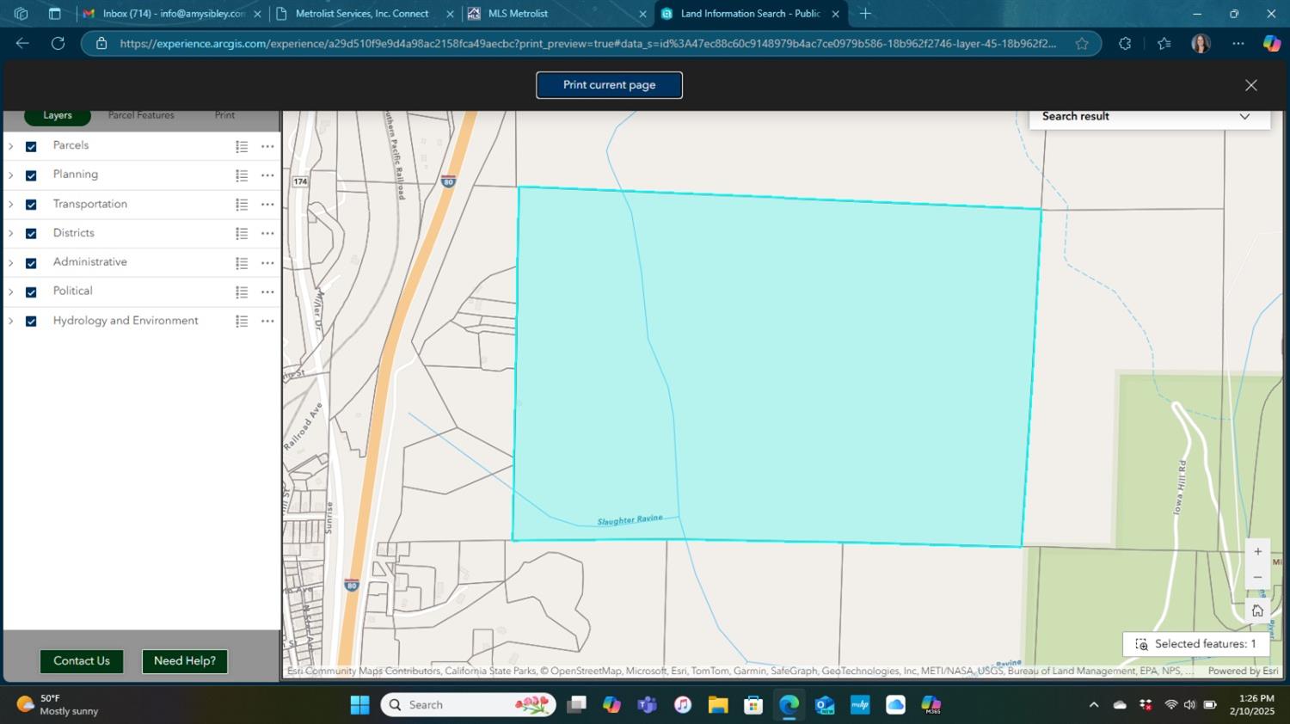
Task: Expand the Administrative layer group
Action: 10,263
